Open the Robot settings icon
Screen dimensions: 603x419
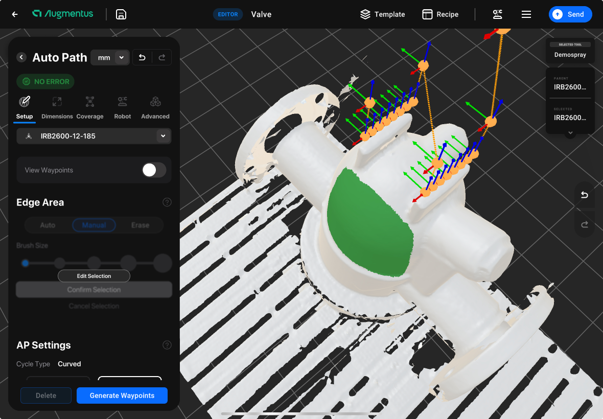tap(122, 102)
